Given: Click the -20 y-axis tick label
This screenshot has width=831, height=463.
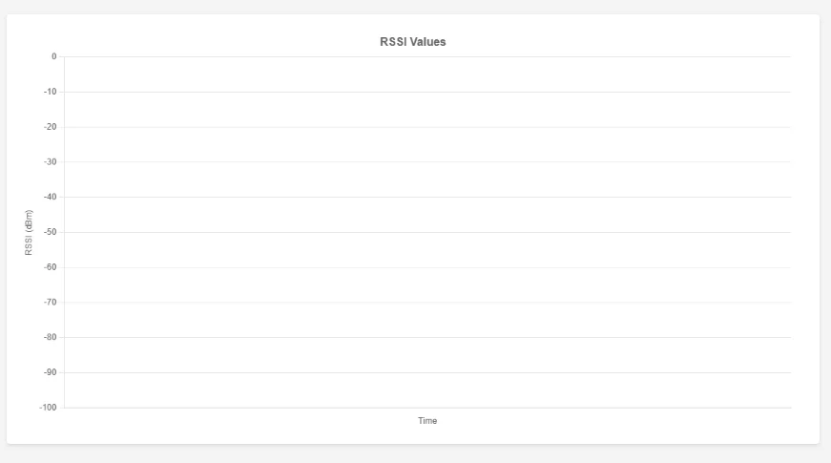Looking at the screenshot, I should (x=50, y=127).
